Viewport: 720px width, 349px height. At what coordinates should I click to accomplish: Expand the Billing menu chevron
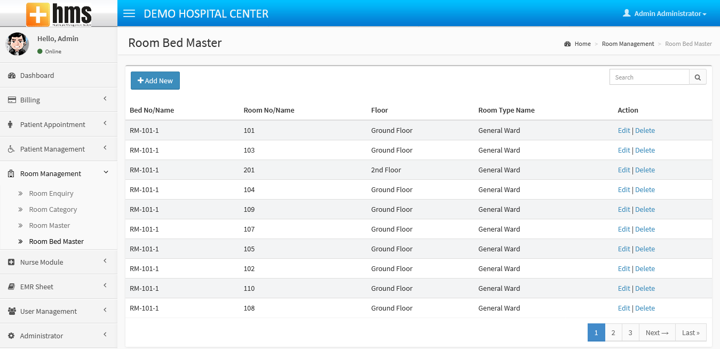105,99
